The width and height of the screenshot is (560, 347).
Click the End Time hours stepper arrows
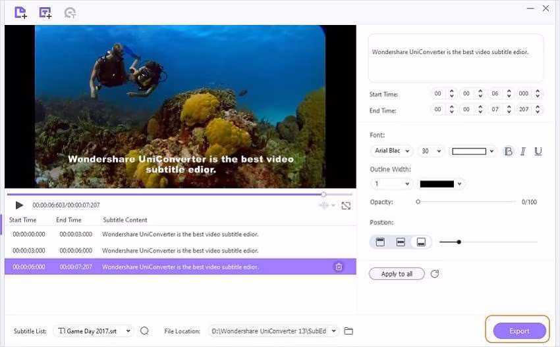pyautogui.click(x=452, y=109)
